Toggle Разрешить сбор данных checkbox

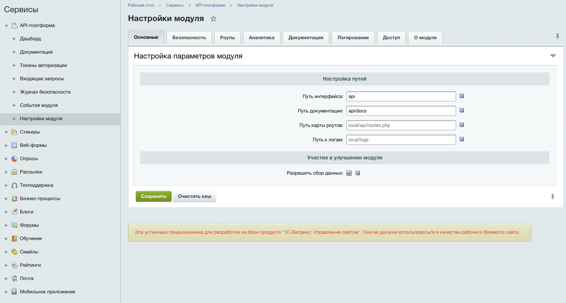[x=349, y=173]
